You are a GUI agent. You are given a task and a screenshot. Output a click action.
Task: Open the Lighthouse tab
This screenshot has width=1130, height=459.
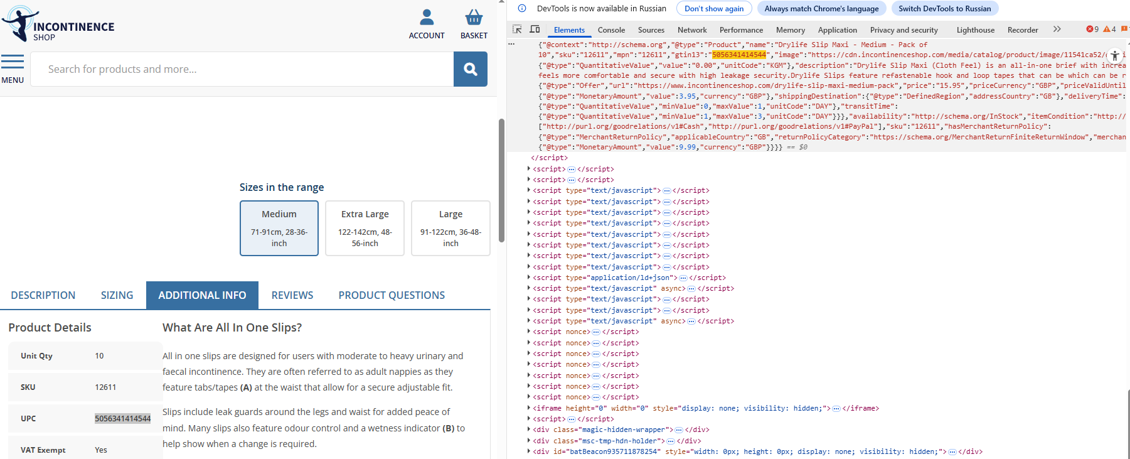975,30
